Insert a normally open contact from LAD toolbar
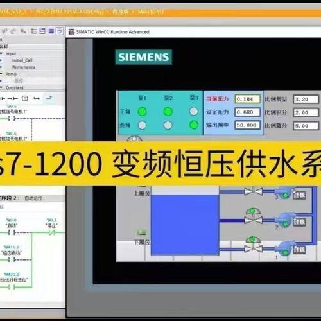 pos(12,98)
